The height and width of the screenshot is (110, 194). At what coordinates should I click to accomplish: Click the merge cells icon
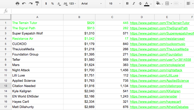pos(176,3)
